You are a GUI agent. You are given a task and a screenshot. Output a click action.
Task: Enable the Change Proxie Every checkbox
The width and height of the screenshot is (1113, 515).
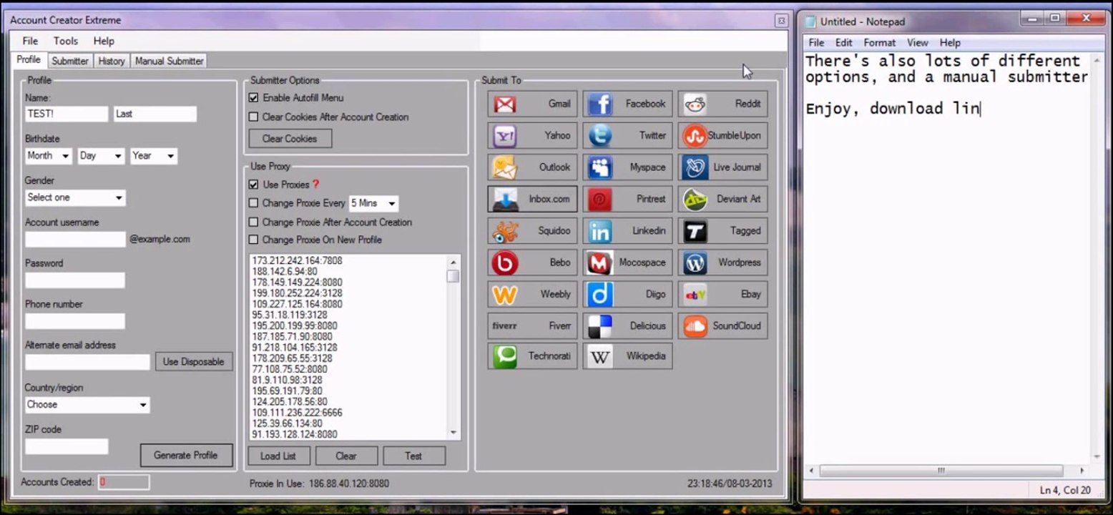coord(253,203)
